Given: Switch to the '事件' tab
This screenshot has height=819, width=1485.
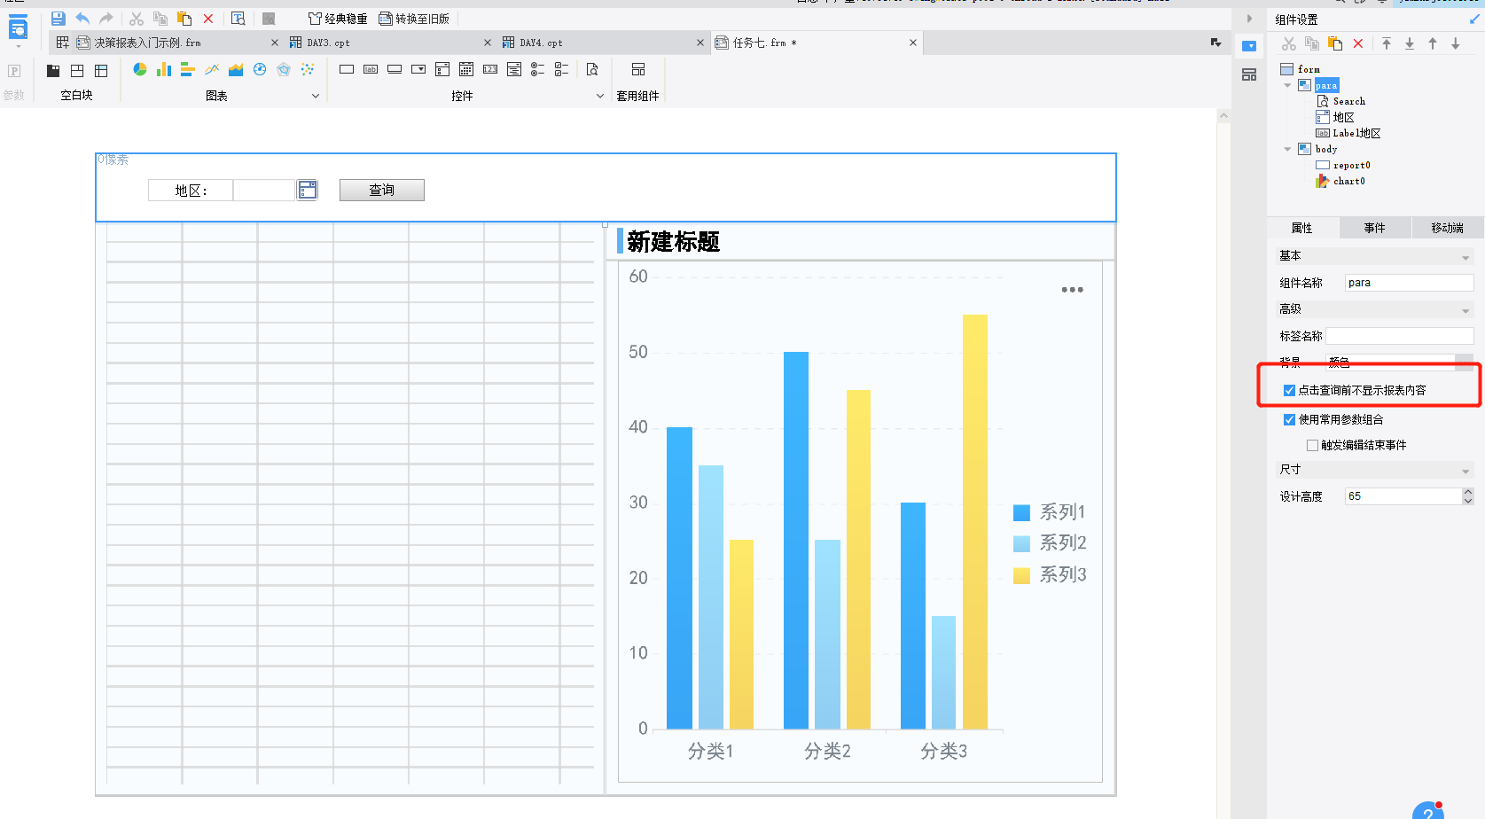Looking at the screenshot, I should [1374, 228].
